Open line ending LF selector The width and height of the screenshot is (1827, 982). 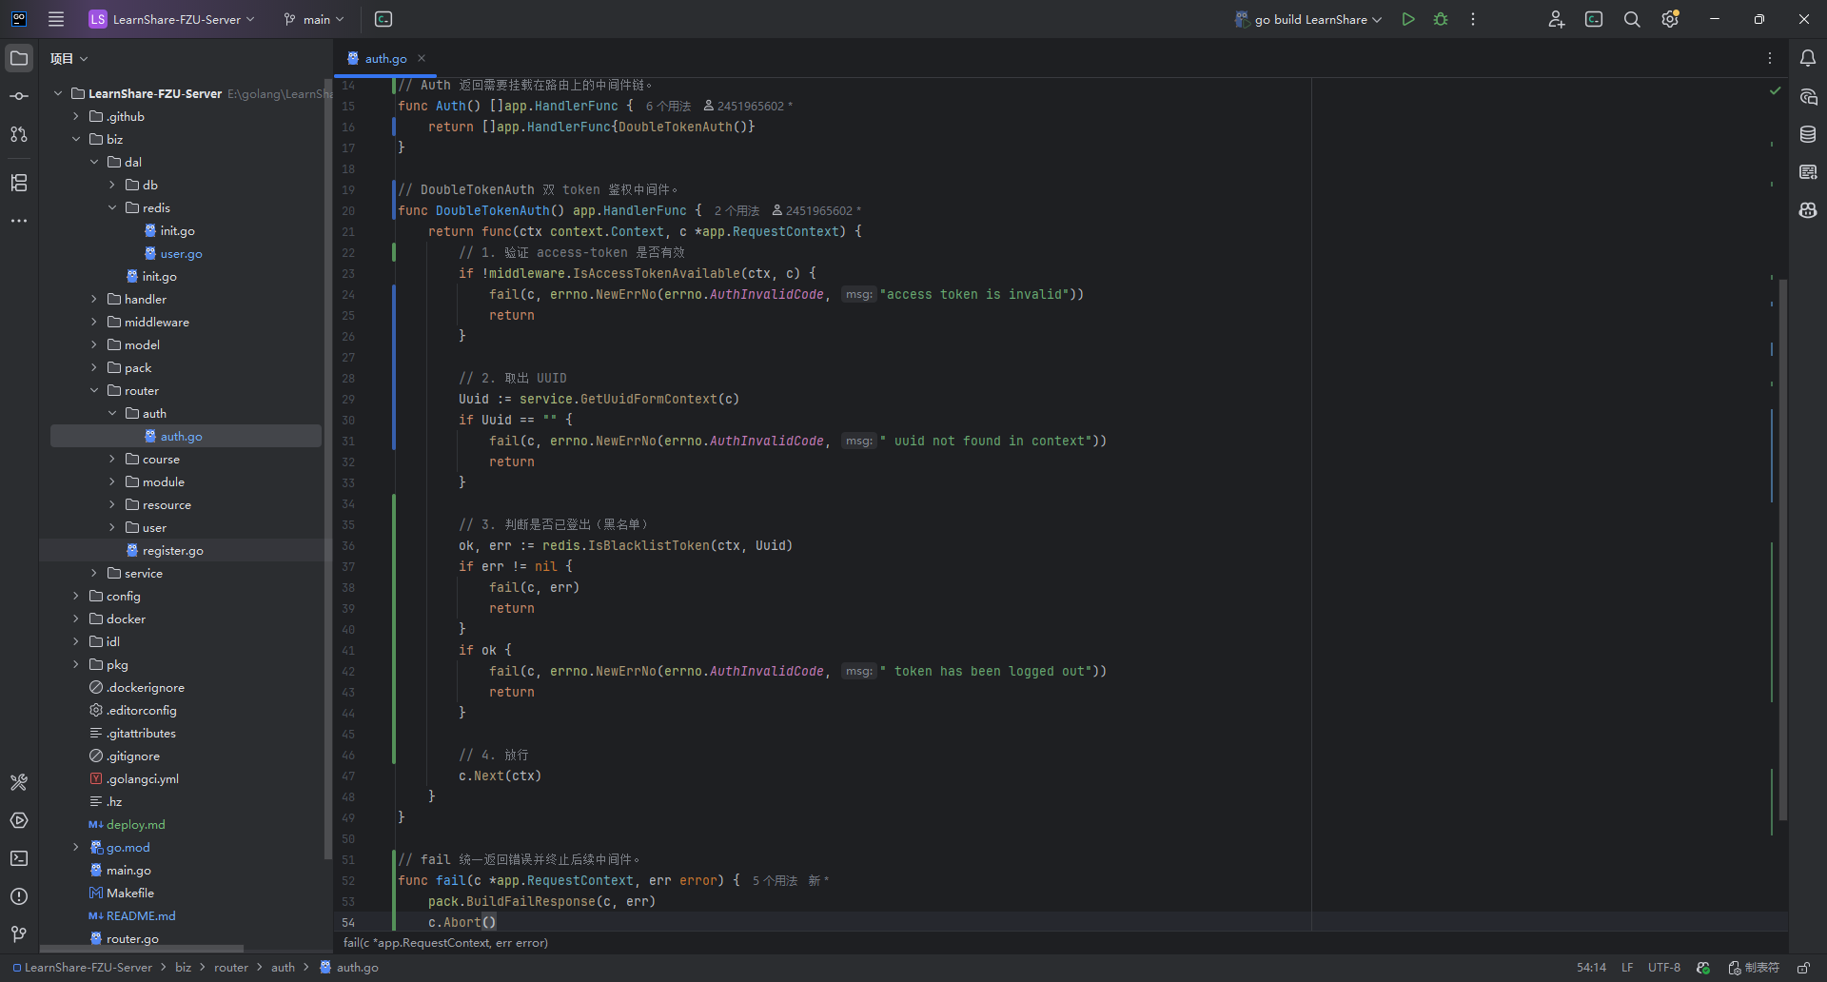[x=1627, y=968]
